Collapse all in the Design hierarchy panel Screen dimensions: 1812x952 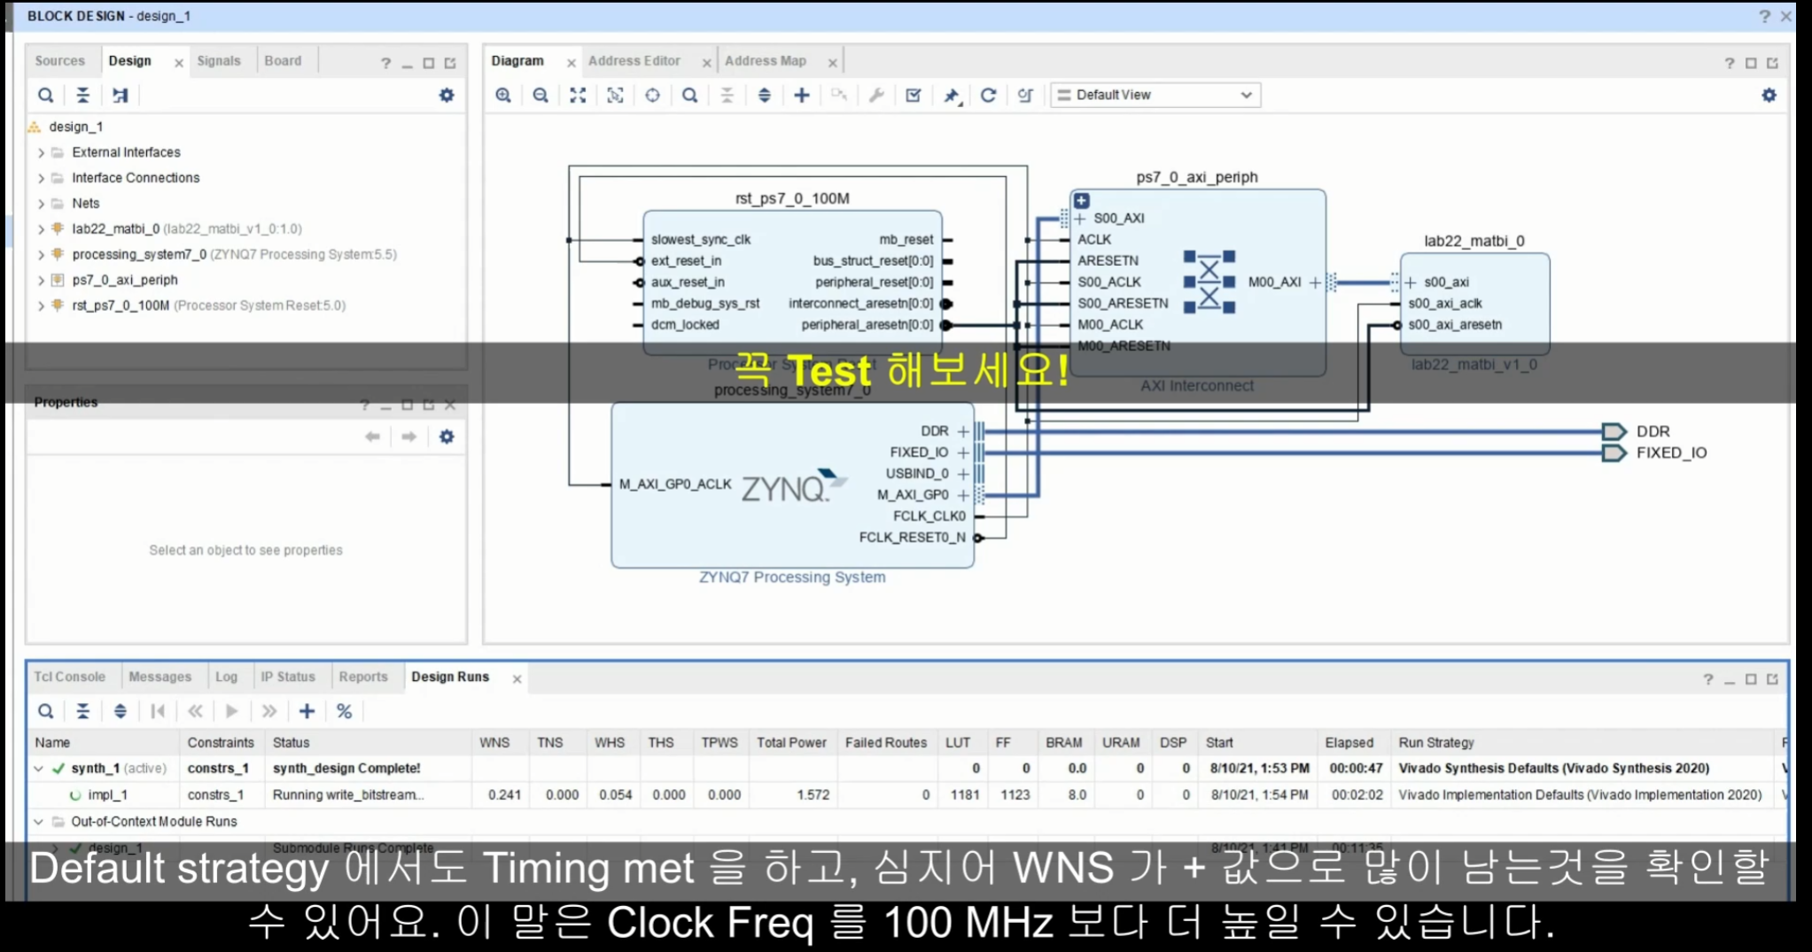pyautogui.click(x=82, y=95)
